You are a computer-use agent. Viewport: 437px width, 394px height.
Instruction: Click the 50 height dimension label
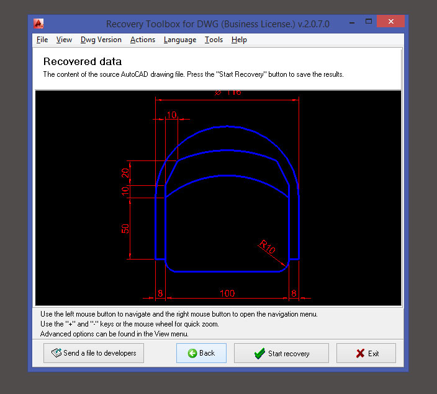(x=125, y=229)
